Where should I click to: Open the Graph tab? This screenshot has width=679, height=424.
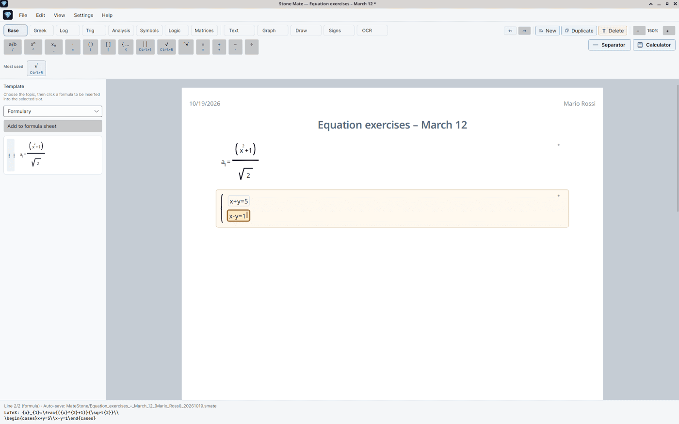click(x=273, y=31)
